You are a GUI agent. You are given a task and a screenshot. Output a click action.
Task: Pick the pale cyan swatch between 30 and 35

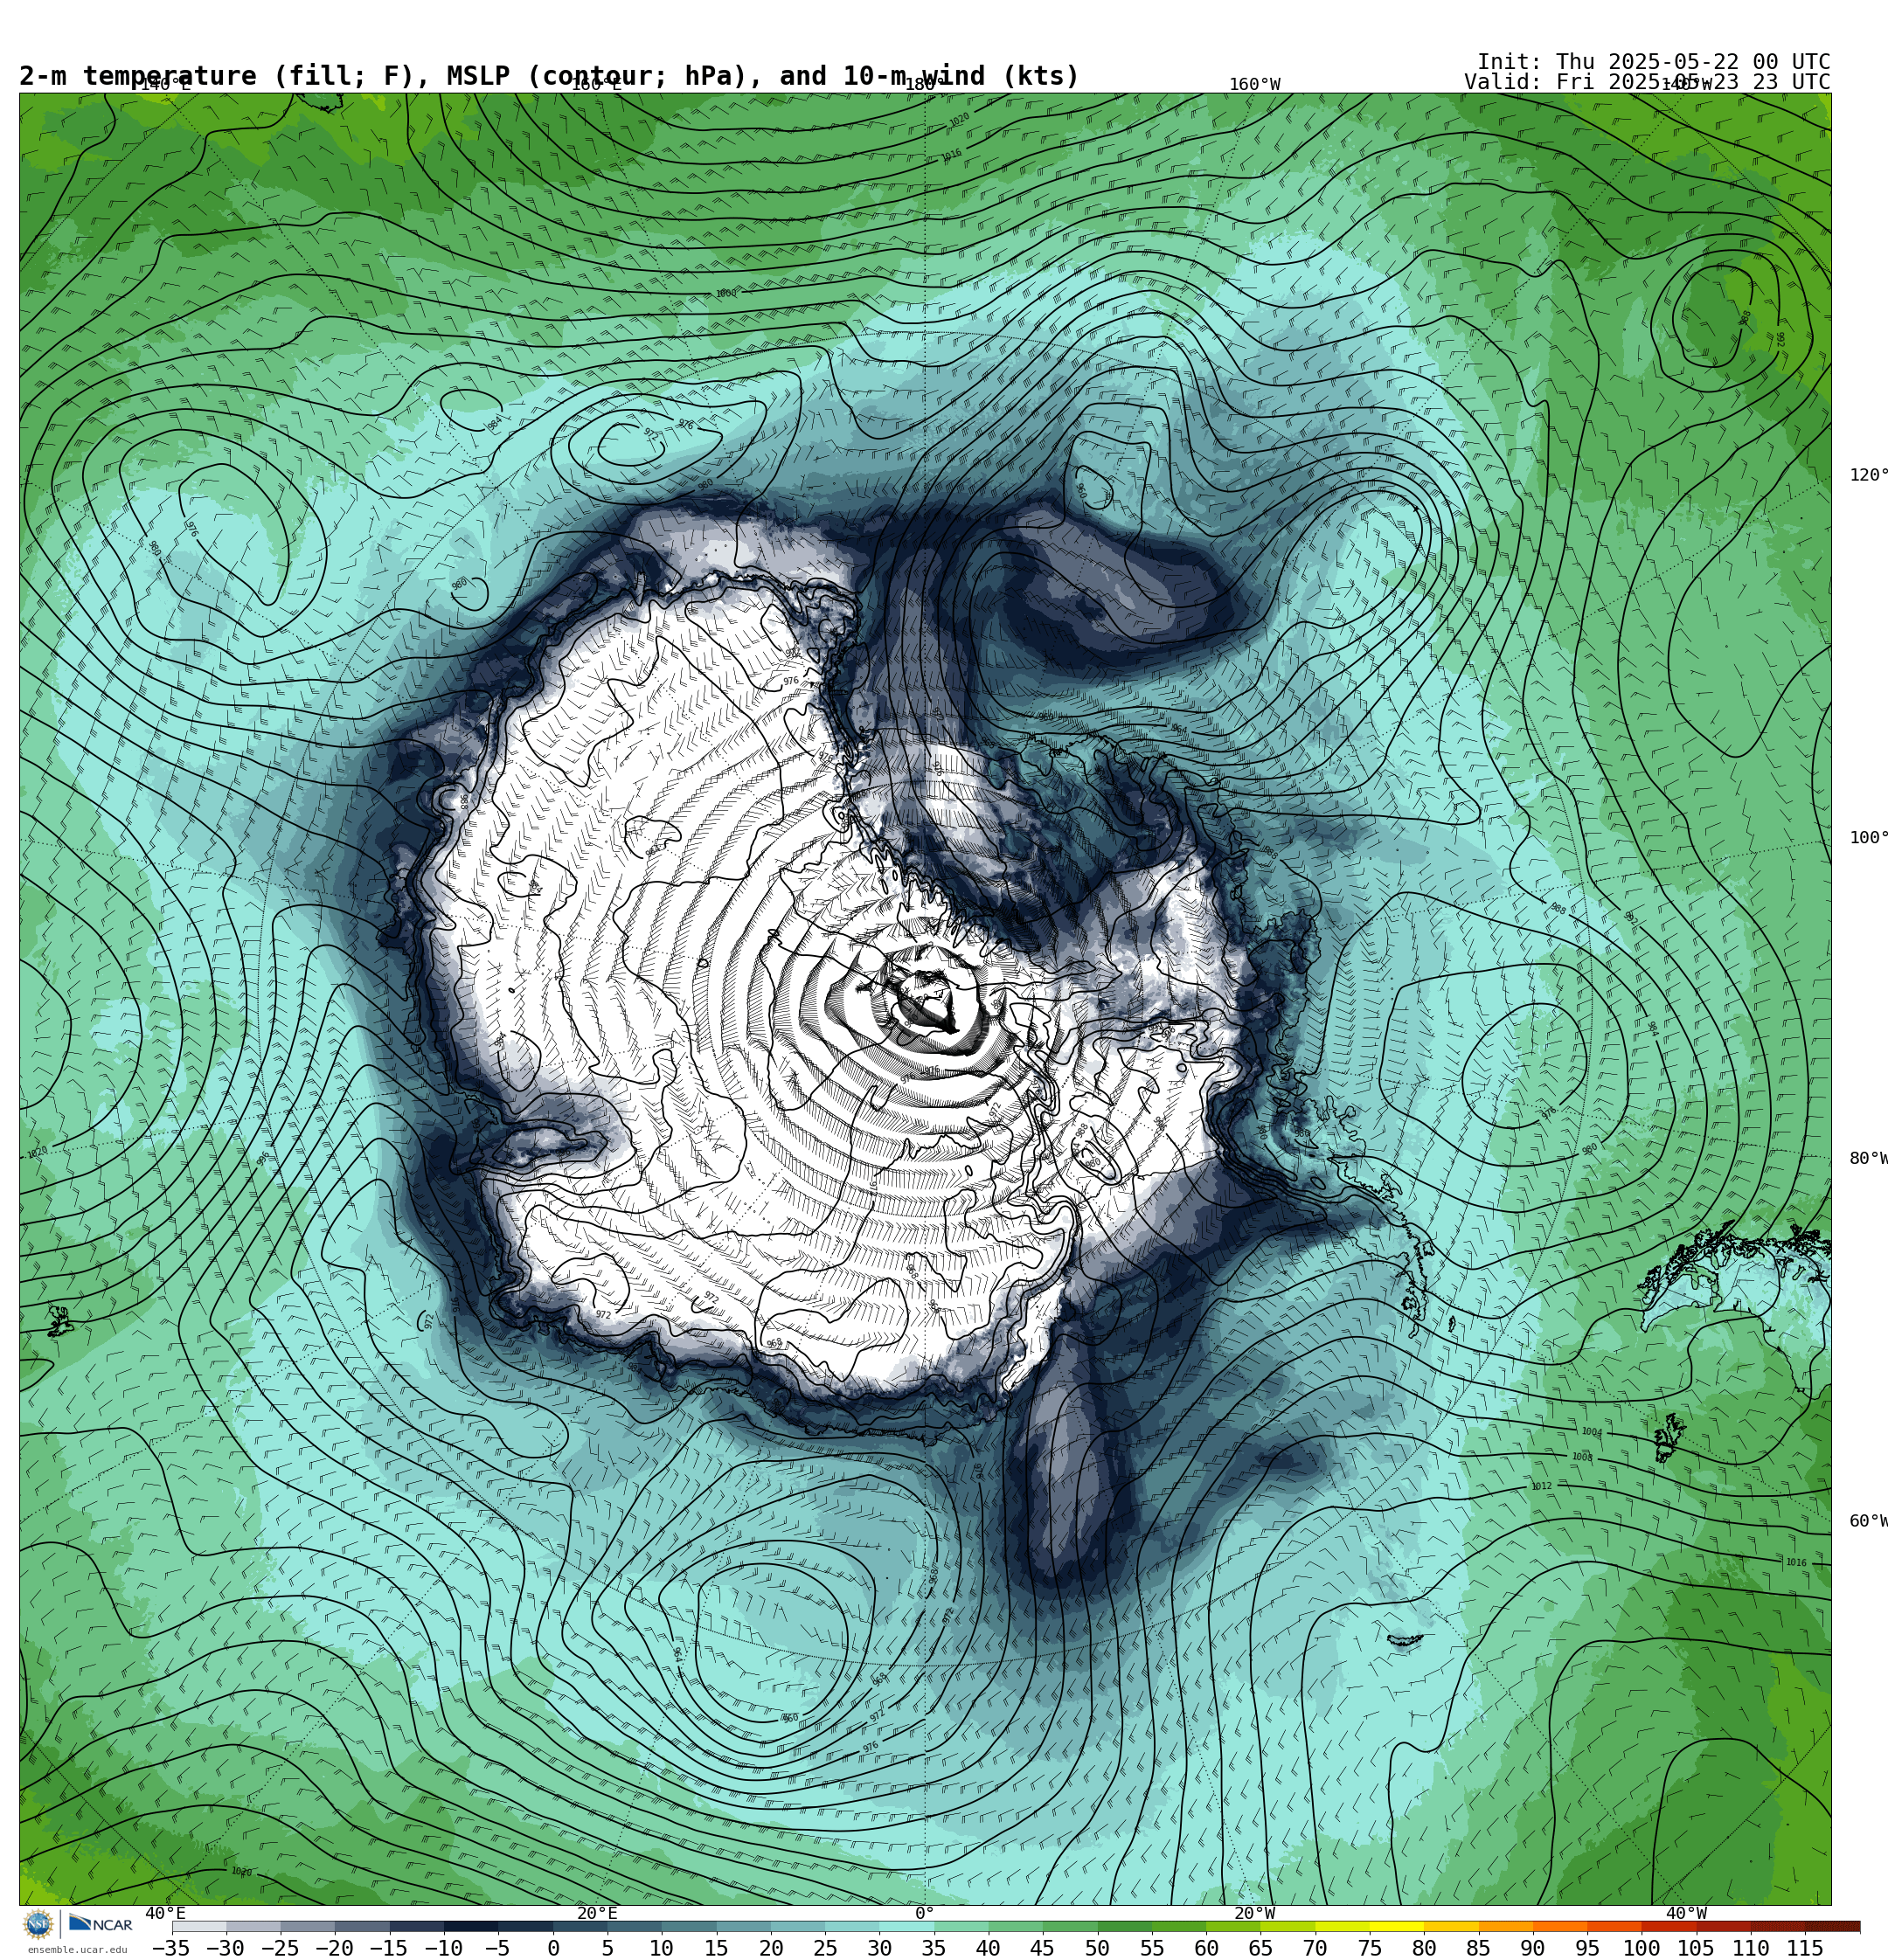click(906, 1926)
